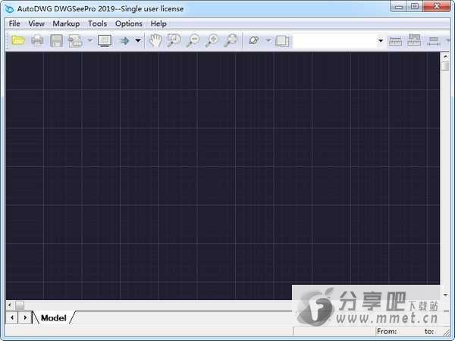Switch to the Model tab
Image resolution: width=455 pixels, height=341 pixels.
pyautogui.click(x=54, y=317)
